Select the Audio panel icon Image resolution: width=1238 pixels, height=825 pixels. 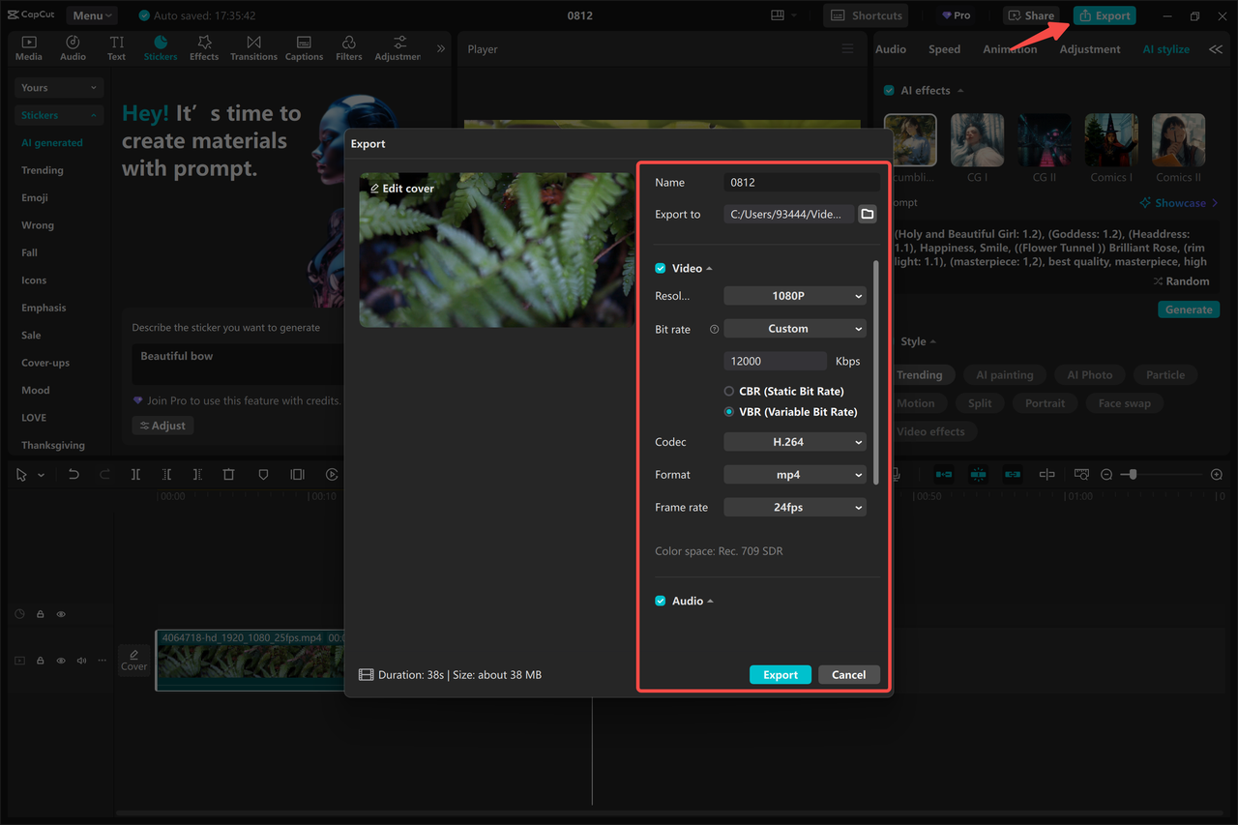73,46
